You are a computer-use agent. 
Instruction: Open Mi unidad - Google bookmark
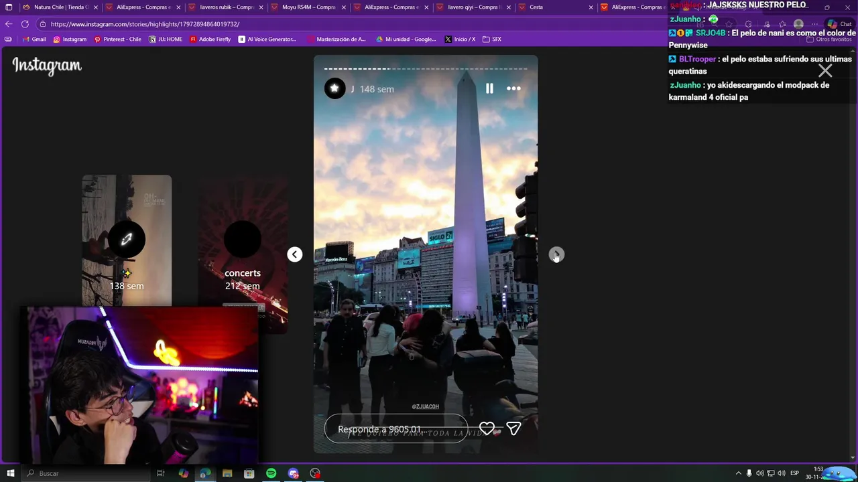tap(406, 39)
